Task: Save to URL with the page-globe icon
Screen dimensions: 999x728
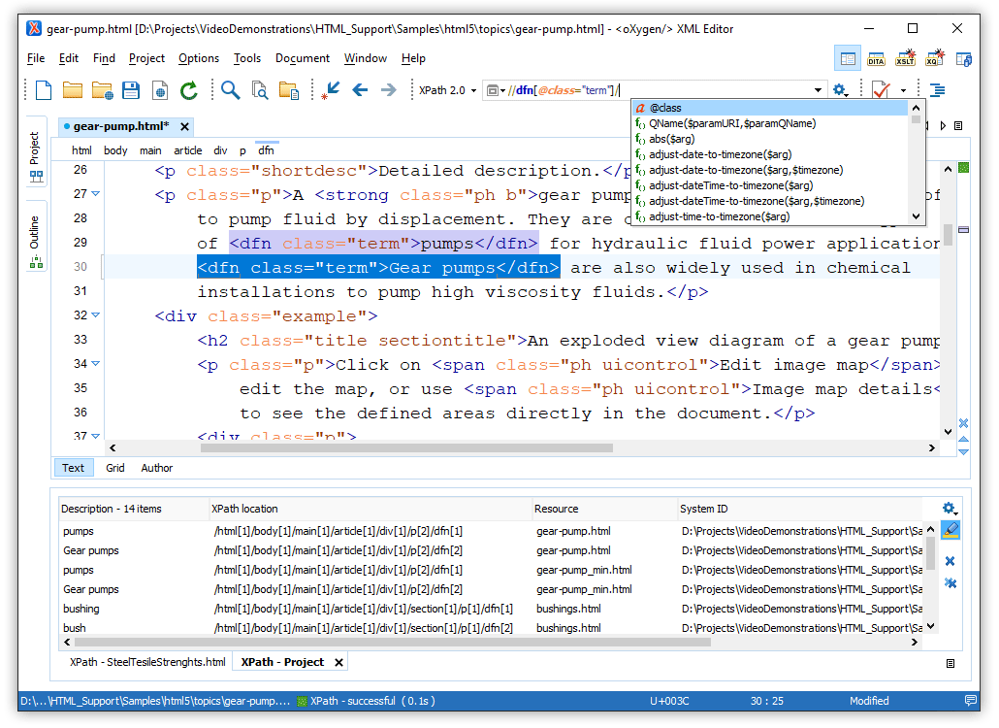Action: (160, 90)
